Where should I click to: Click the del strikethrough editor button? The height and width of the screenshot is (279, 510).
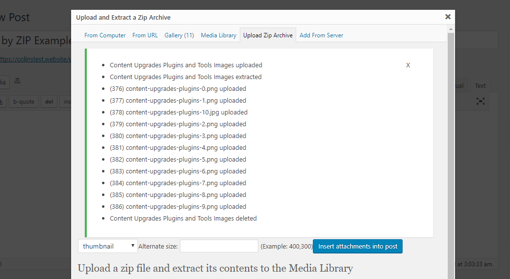49,102
